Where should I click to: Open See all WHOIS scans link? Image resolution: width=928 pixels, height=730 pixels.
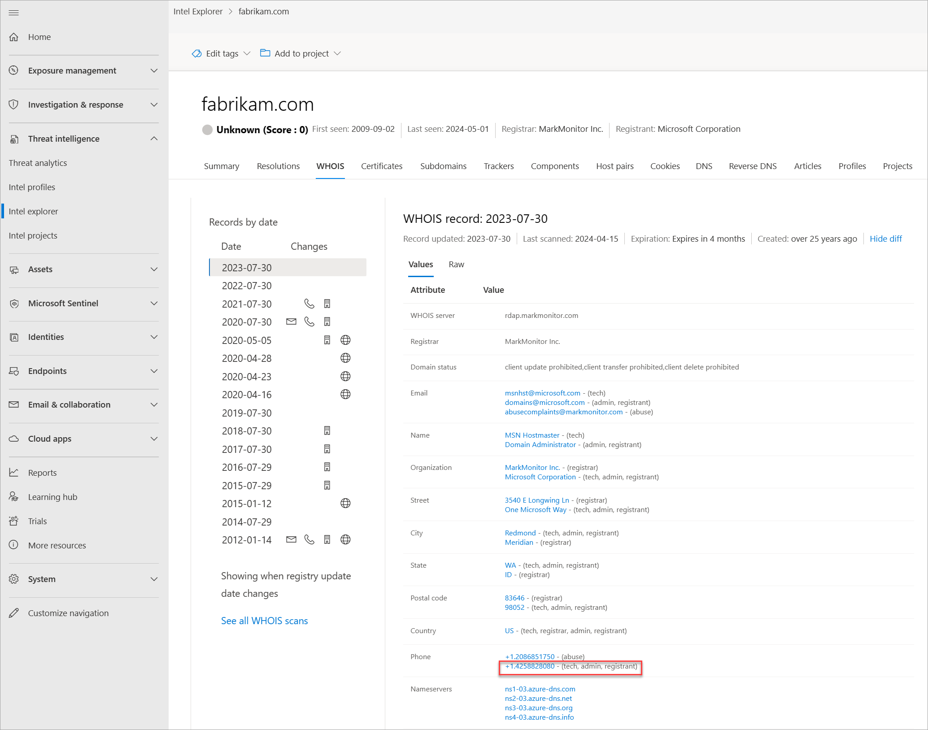point(264,621)
